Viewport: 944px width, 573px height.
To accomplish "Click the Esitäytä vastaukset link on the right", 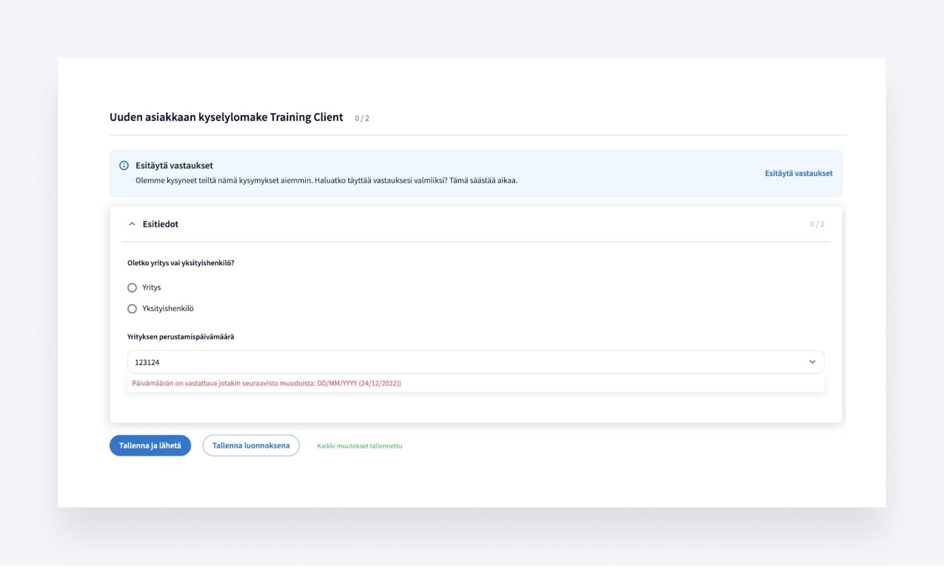I will tap(798, 174).
